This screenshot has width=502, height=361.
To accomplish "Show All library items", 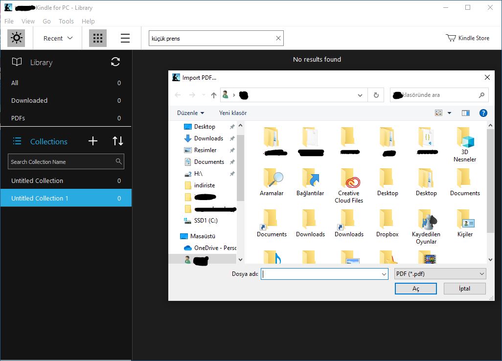I will pos(66,83).
